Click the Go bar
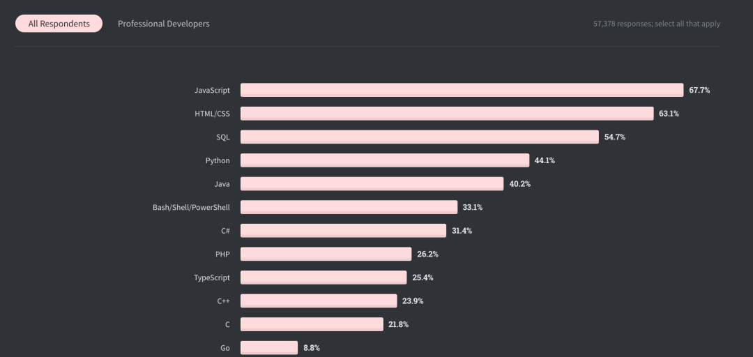753x357 pixels. 269,347
